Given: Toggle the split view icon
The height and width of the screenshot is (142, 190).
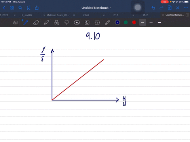Looking at the screenshot, I should click(x=187, y=15).
